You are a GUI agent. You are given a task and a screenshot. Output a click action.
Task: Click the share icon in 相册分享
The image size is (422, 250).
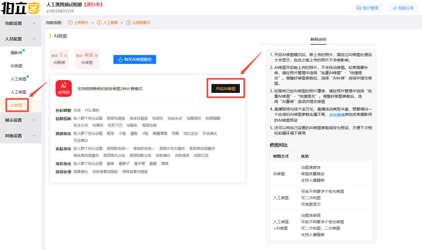click(x=394, y=8)
